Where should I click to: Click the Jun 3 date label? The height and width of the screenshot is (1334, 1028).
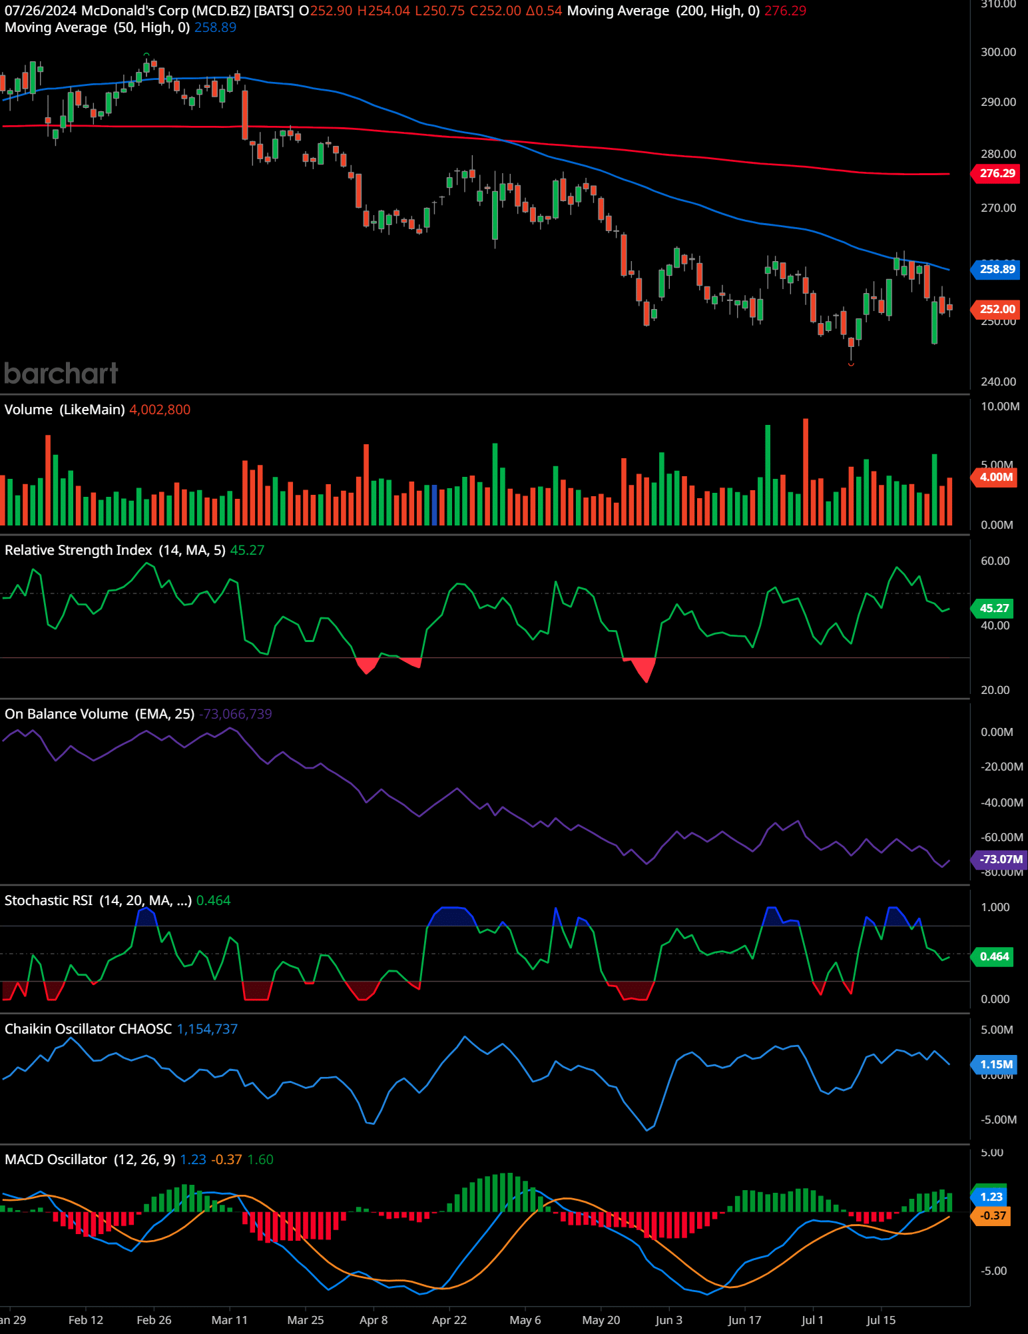669,1320
